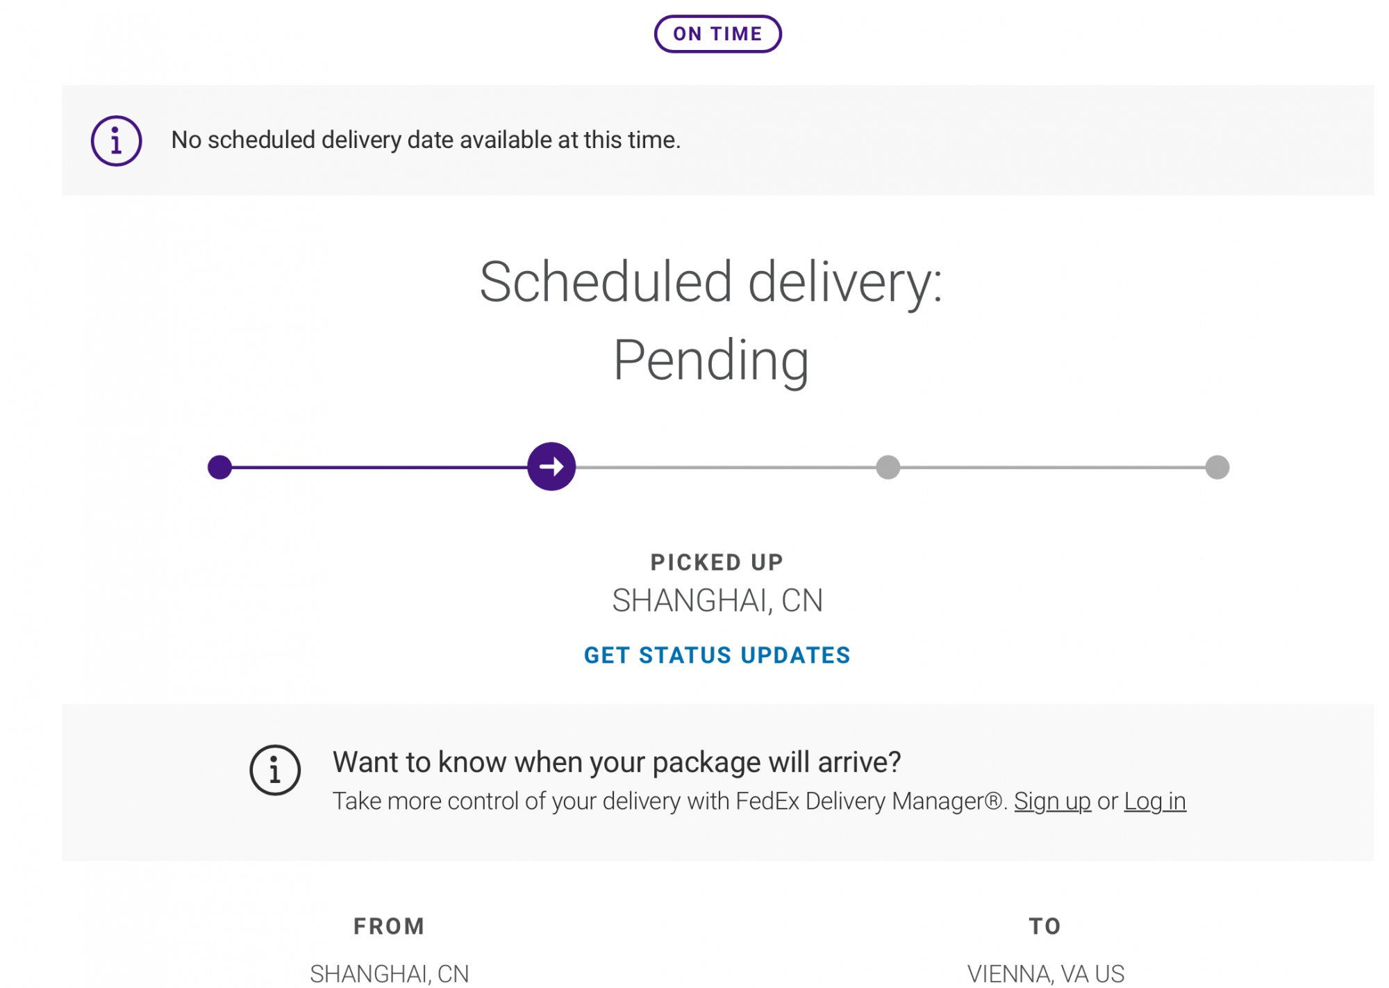Click the PICKED UP status label
1389x988 pixels.
[x=717, y=562]
